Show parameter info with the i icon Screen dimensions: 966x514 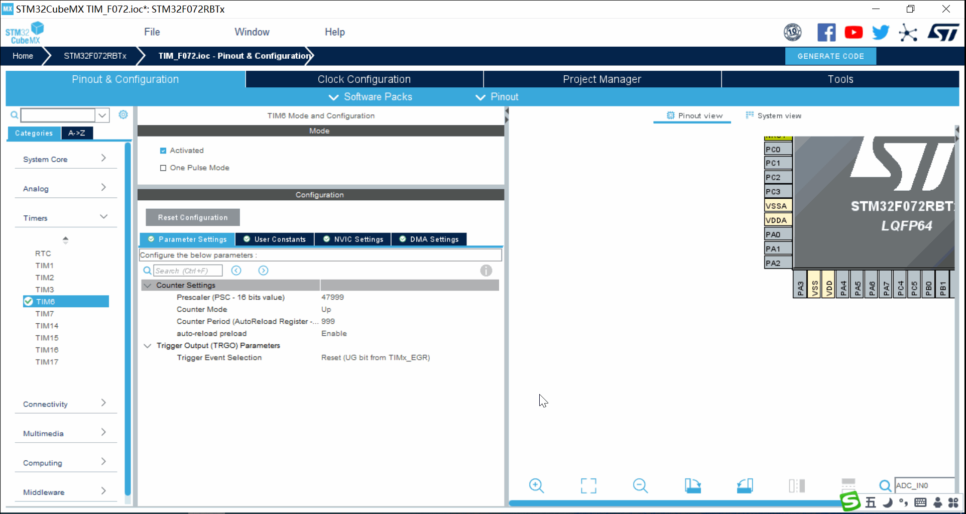tap(486, 271)
